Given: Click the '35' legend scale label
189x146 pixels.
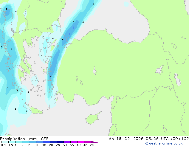Looking at the screenshot, I should pyautogui.click(x=72, y=145).
